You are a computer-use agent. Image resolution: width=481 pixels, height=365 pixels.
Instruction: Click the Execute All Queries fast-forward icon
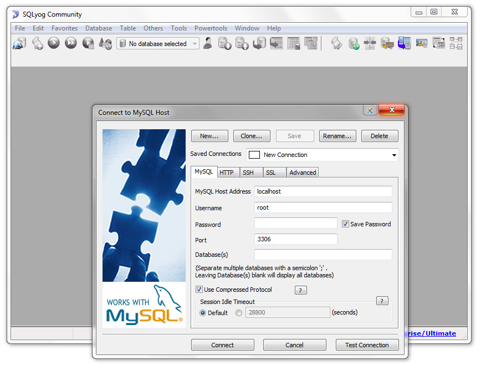point(71,43)
